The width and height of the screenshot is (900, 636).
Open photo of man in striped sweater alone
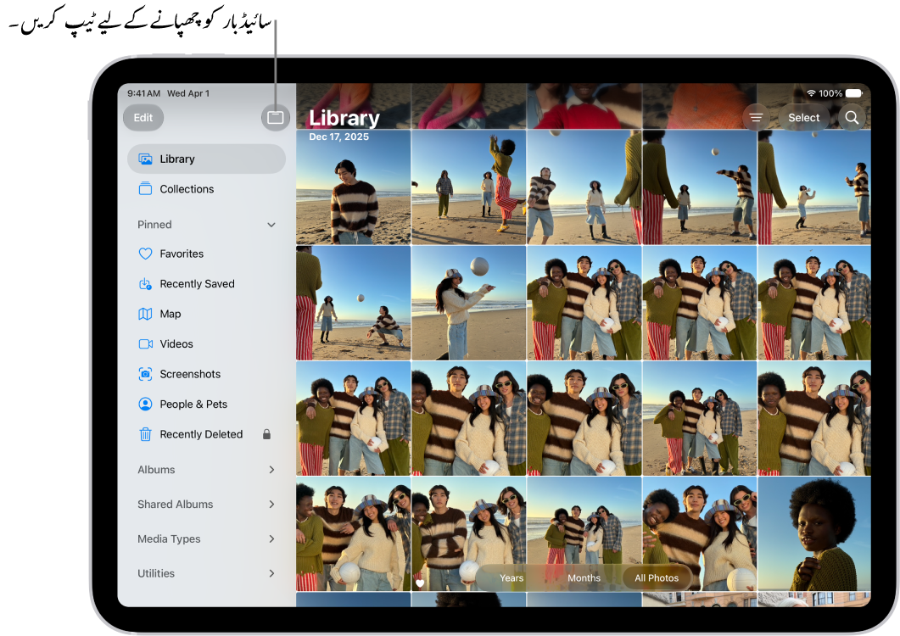[x=353, y=187]
